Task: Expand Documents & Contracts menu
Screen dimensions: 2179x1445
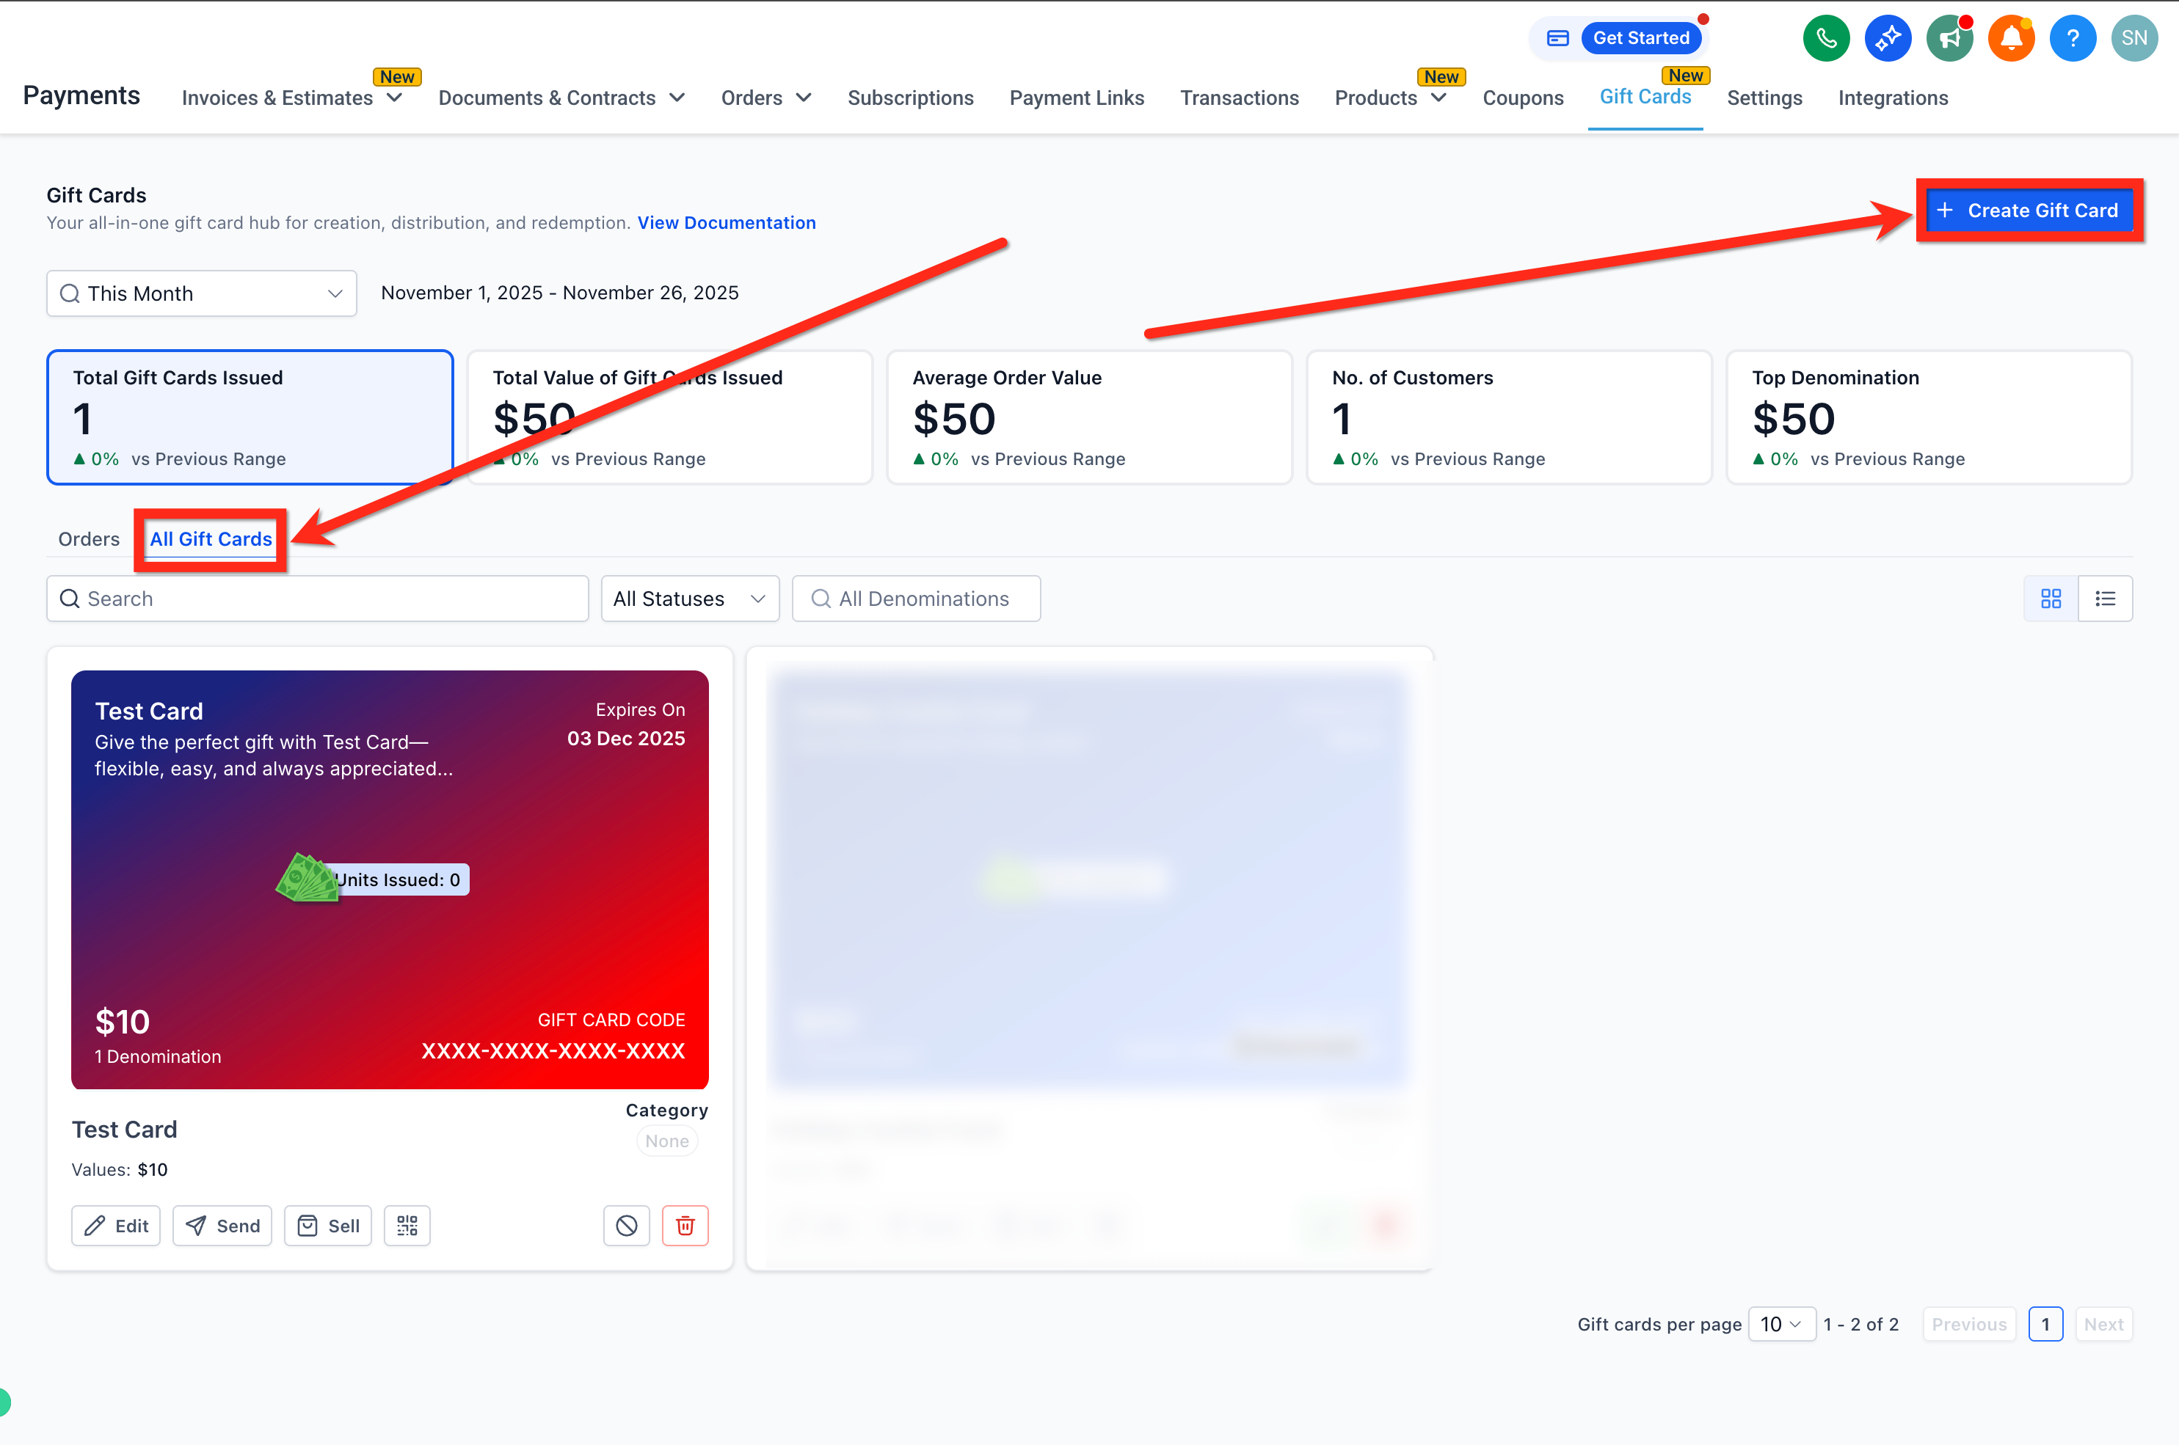Action: pyautogui.click(x=561, y=98)
